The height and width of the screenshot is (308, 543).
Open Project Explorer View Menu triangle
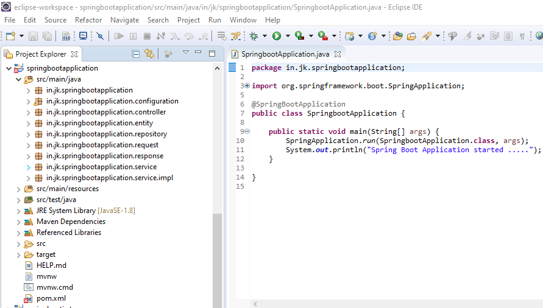[186, 52]
